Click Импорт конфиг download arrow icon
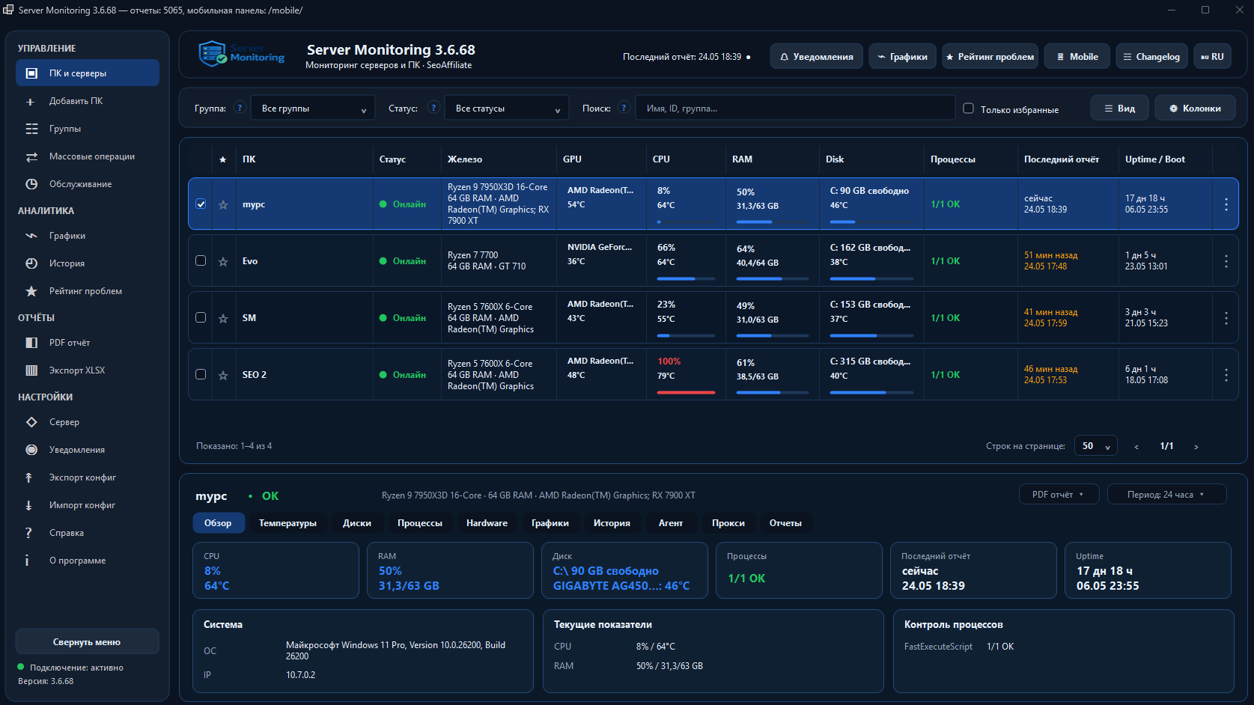 [28, 505]
